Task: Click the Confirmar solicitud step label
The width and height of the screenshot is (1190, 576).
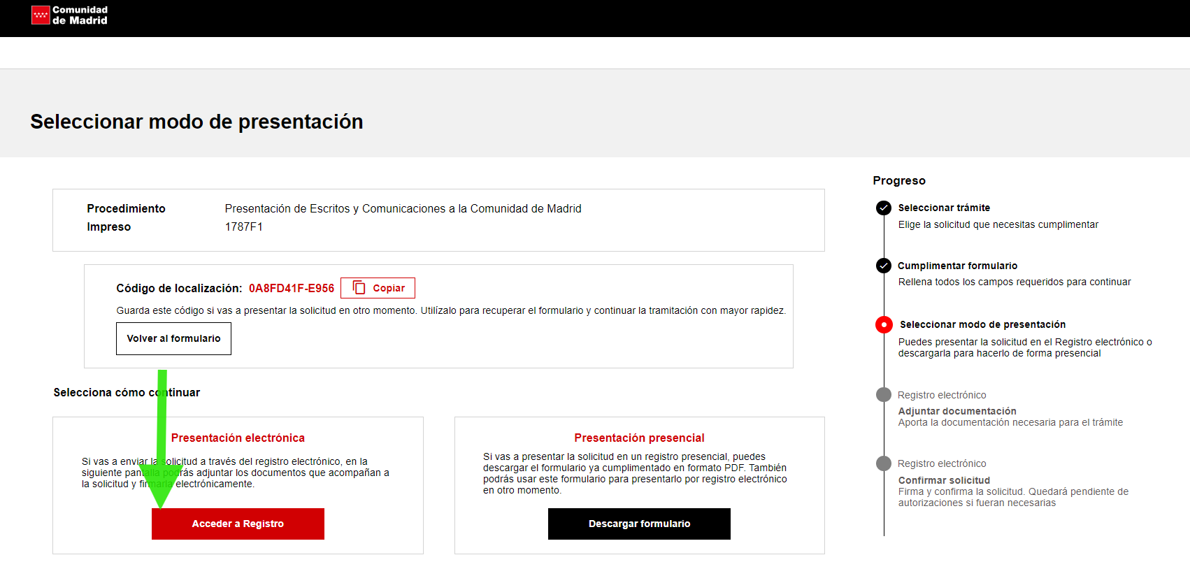Action: click(x=944, y=480)
